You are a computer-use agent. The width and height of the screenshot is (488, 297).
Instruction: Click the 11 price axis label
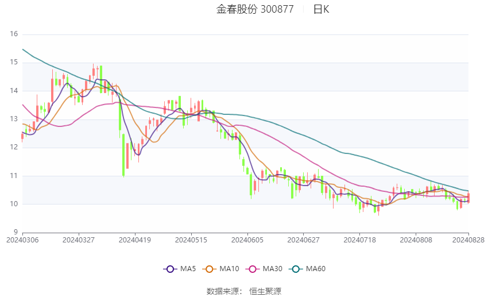click(14, 176)
